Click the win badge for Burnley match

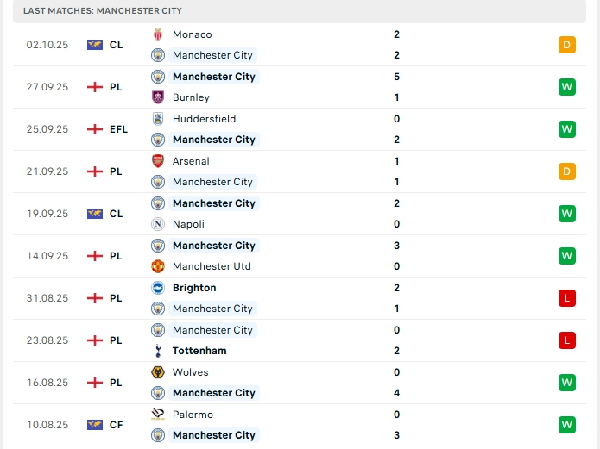click(566, 87)
